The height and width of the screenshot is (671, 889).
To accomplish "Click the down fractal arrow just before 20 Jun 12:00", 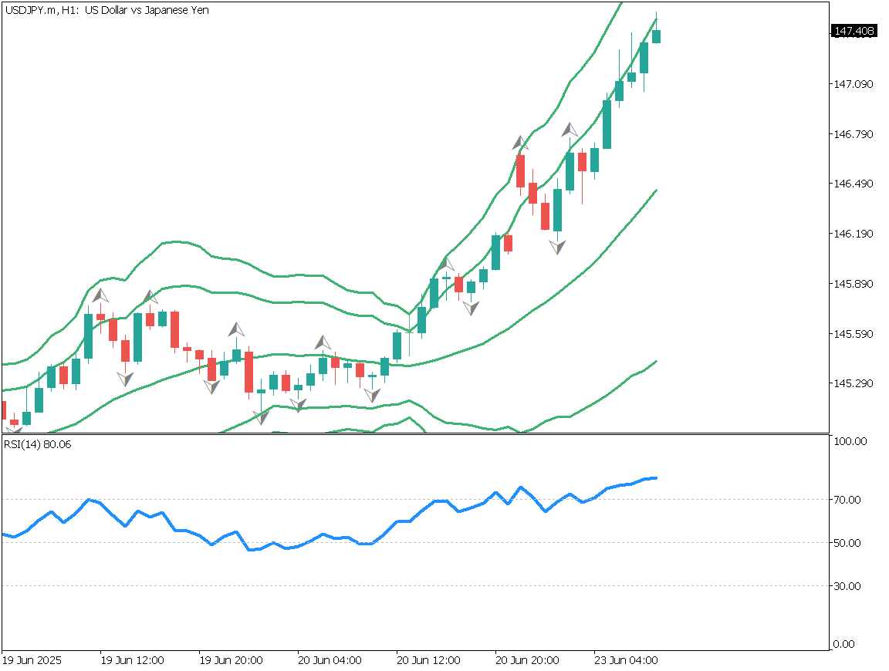I will [x=372, y=395].
